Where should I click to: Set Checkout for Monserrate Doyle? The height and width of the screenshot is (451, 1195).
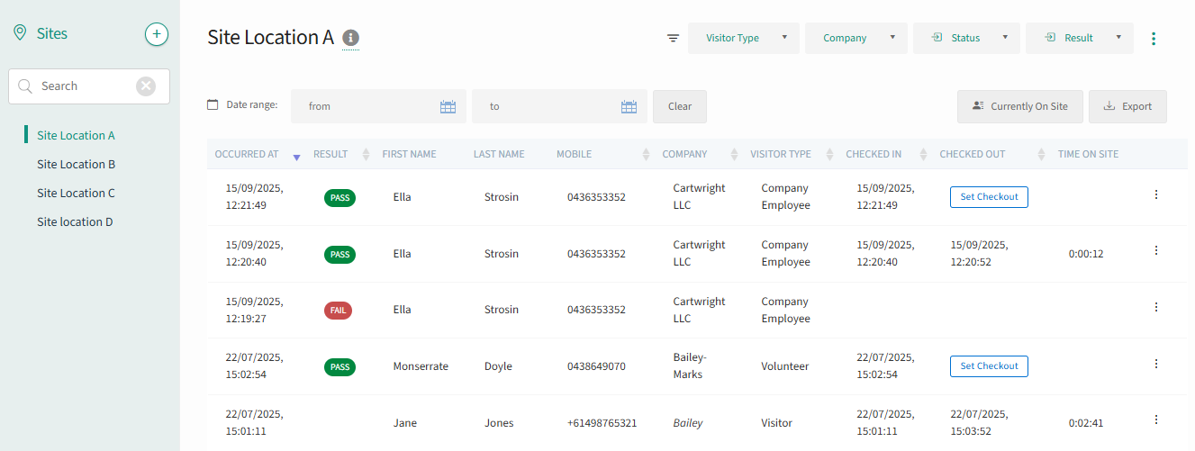click(989, 366)
